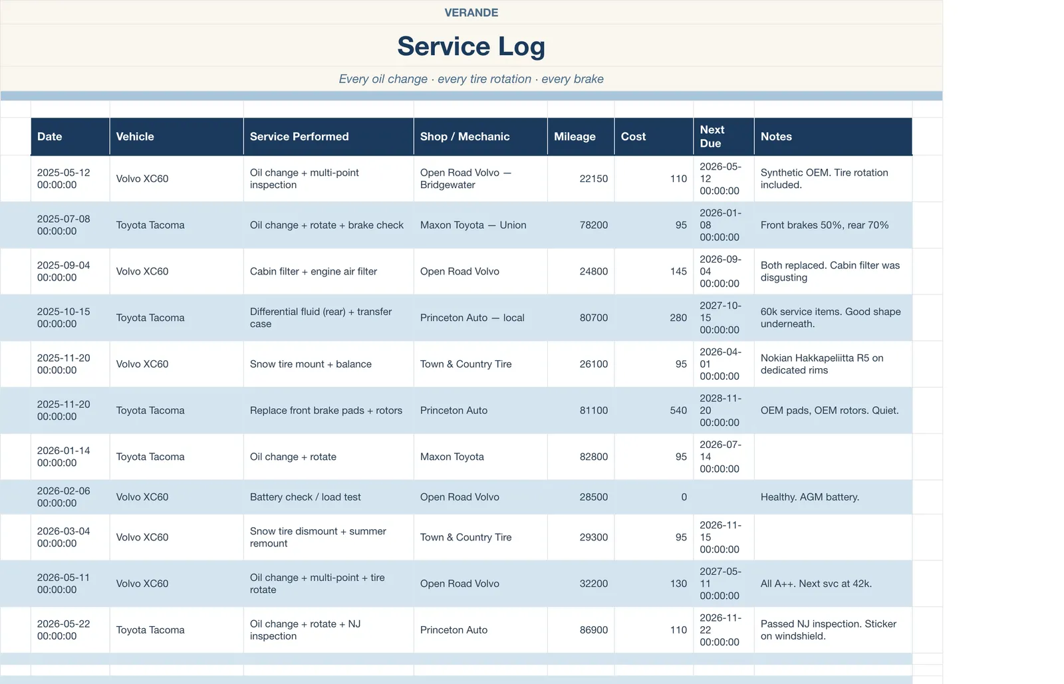Screen dimensions: 1064x684
Task: Select the next due cell 2026-11-15
Action: point(724,537)
